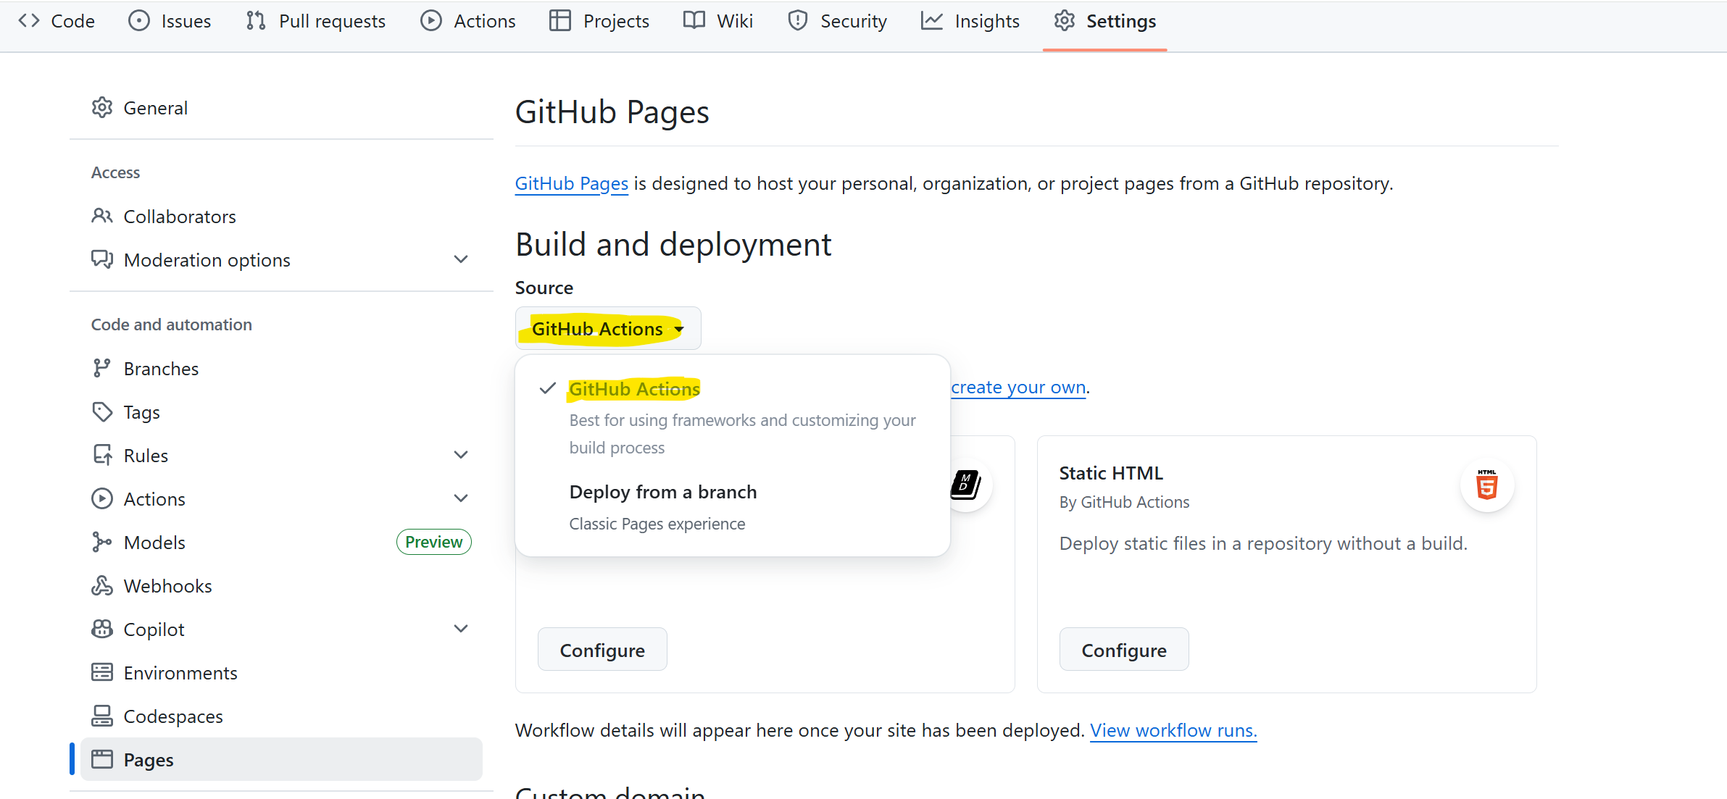Viewport: 1727px width, 799px height.
Task: Click the Pages browser icon in sidebar
Action: click(102, 759)
